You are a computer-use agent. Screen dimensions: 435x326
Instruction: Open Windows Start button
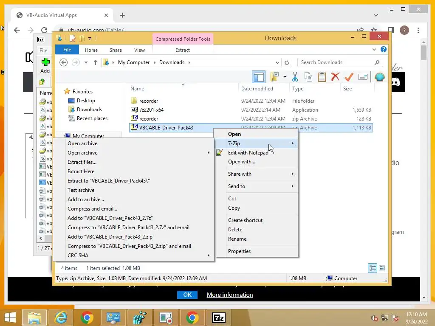pyautogui.click(x=10, y=318)
